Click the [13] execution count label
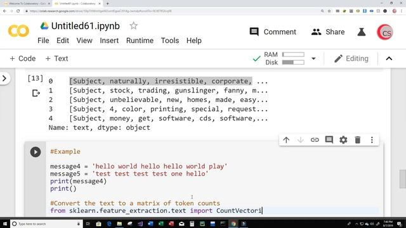Screen dimensions: 406x228 tap(36, 79)
